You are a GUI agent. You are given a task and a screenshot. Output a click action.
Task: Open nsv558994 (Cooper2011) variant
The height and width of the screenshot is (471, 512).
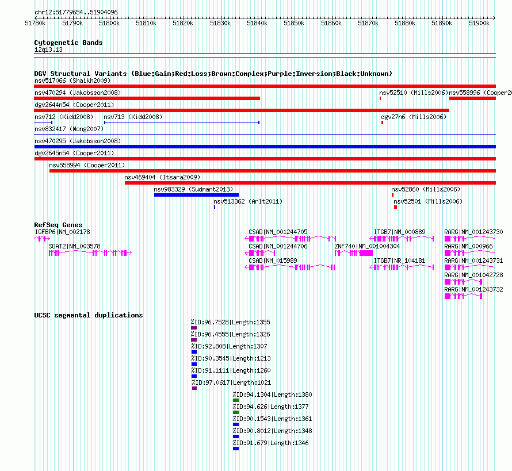tap(273, 171)
